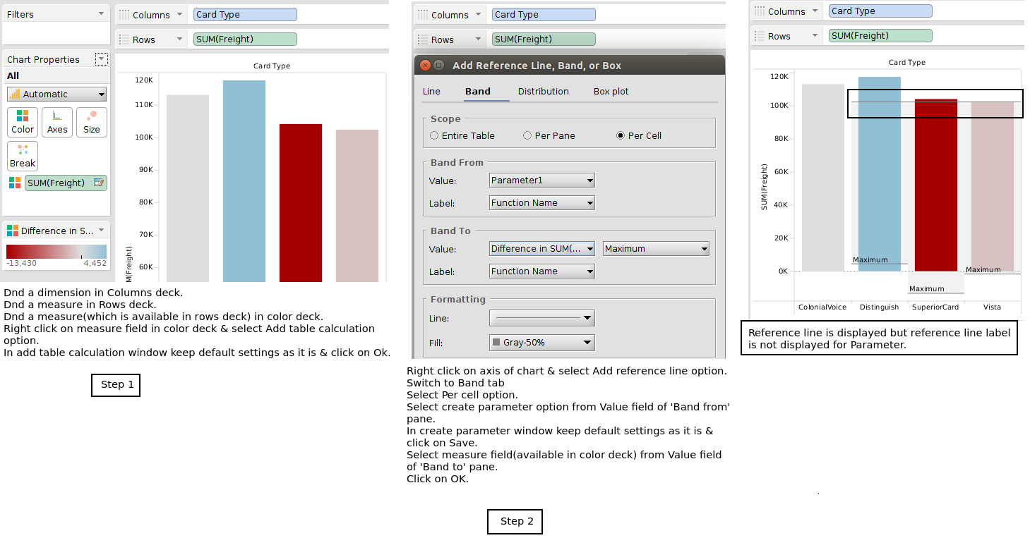Switch to the Box plot tab
1030x538 pixels.
pyautogui.click(x=611, y=91)
